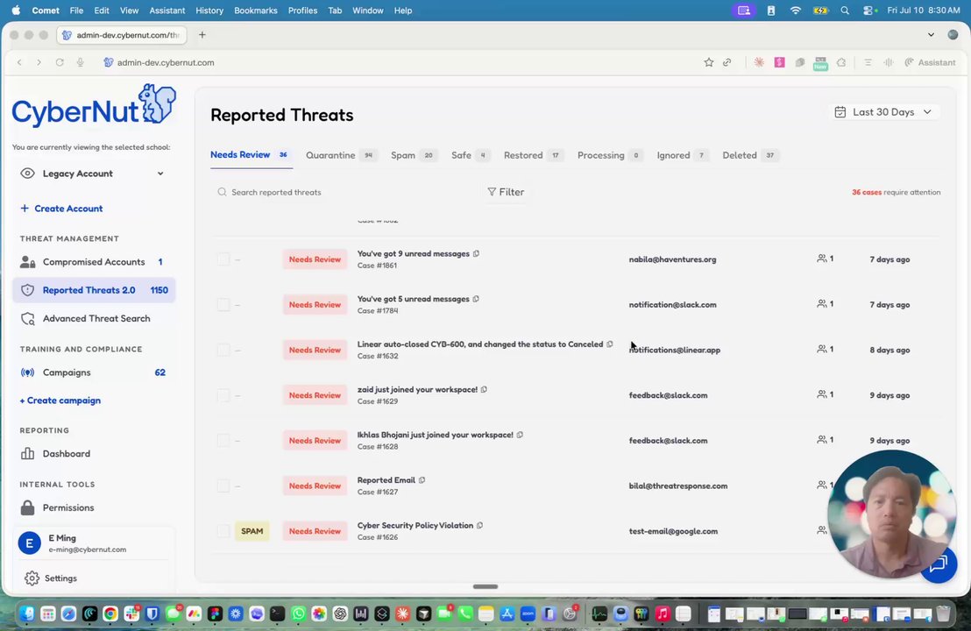Viewport: 971px width, 631px height.
Task: Open the Filter button
Action: tap(506, 192)
